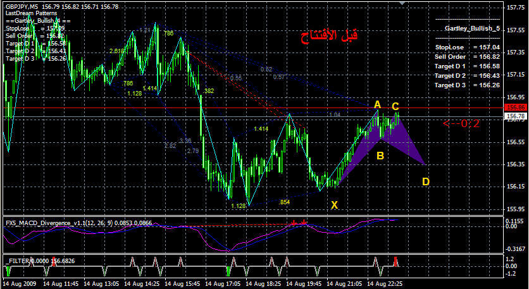Click the current price 156.78 label
Screen dimensions: 529x289
(516, 116)
